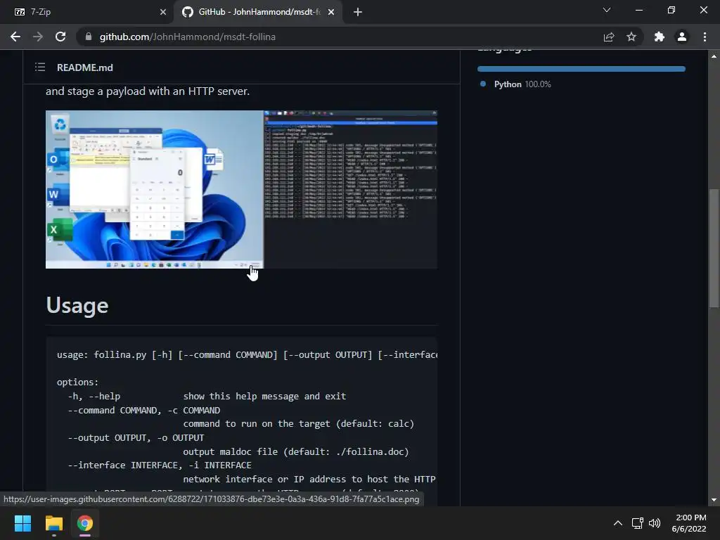720x540 pixels.
Task: Close the 7-Zip tab
Action: 163,12
